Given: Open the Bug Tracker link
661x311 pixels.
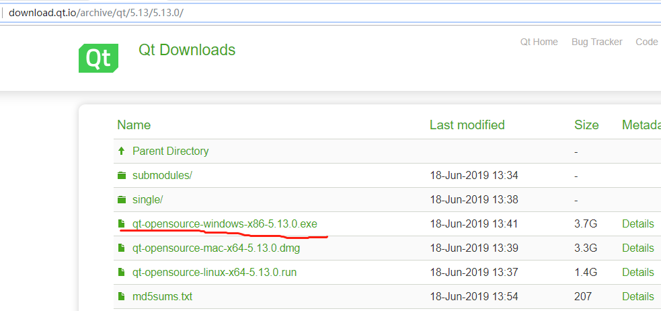Looking at the screenshot, I should coord(597,42).
